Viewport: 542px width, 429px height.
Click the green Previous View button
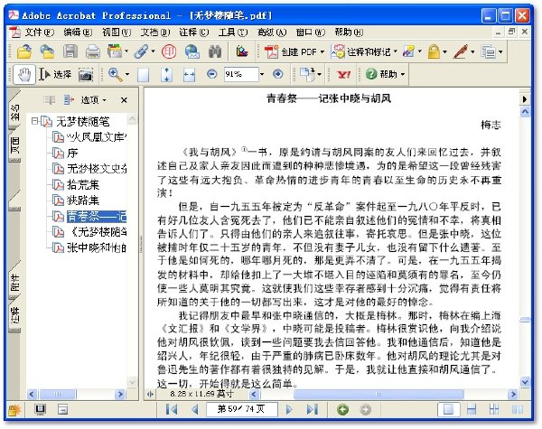(x=342, y=410)
